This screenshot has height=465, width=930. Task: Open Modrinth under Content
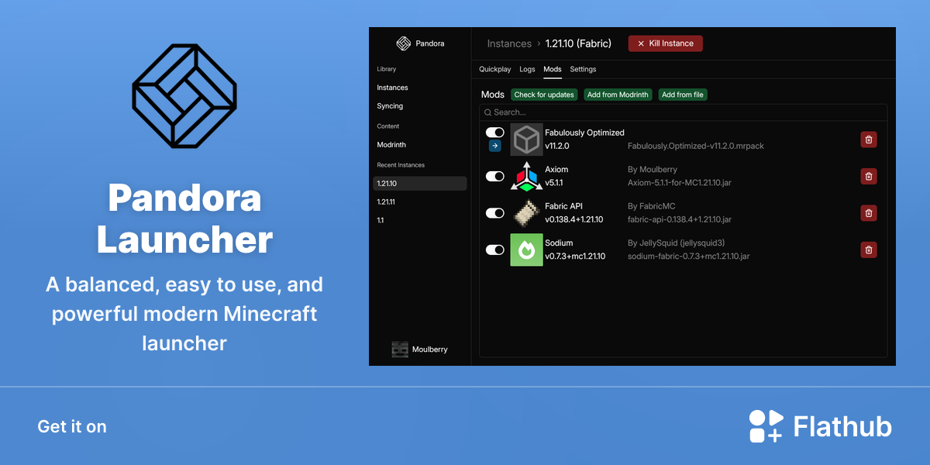tap(391, 145)
